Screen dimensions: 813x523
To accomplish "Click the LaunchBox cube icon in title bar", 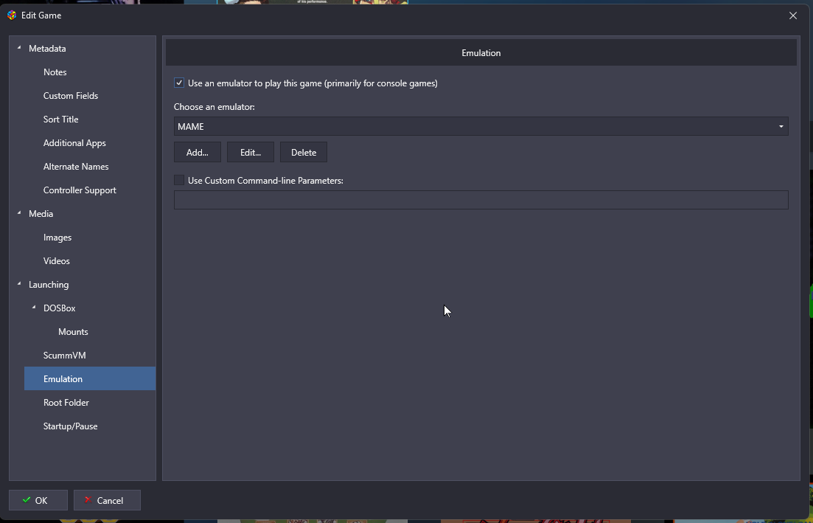I will (x=11, y=15).
